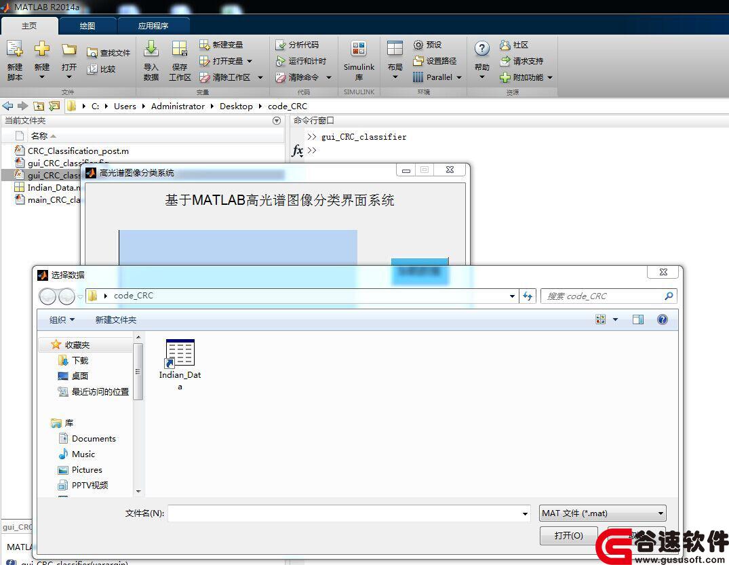Expand the 清除命令 dropdown arrow
The width and height of the screenshot is (729, 565).
(x=329, y=77)
